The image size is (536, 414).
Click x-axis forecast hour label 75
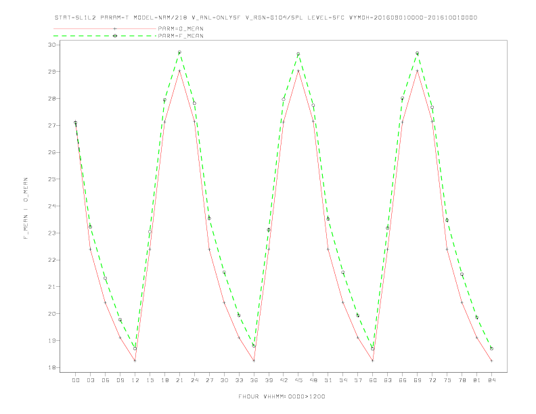447,380
